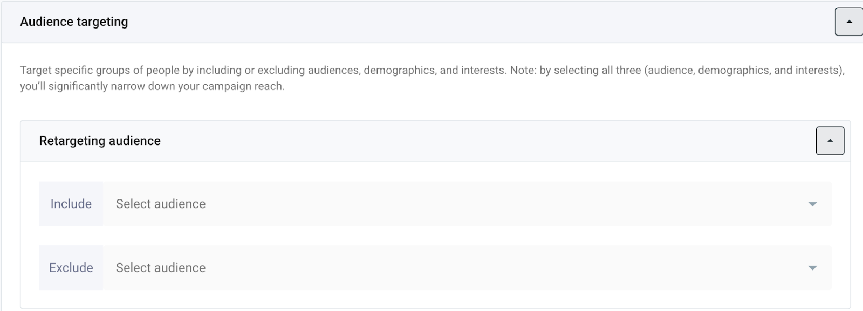Open the Exclude audience dropdown arrow
This screenshot has height=311, width=863.
[812, 268]
